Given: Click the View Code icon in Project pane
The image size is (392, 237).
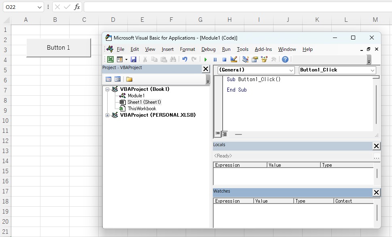Looking at the screenshot, I should (x=108, y=79).
